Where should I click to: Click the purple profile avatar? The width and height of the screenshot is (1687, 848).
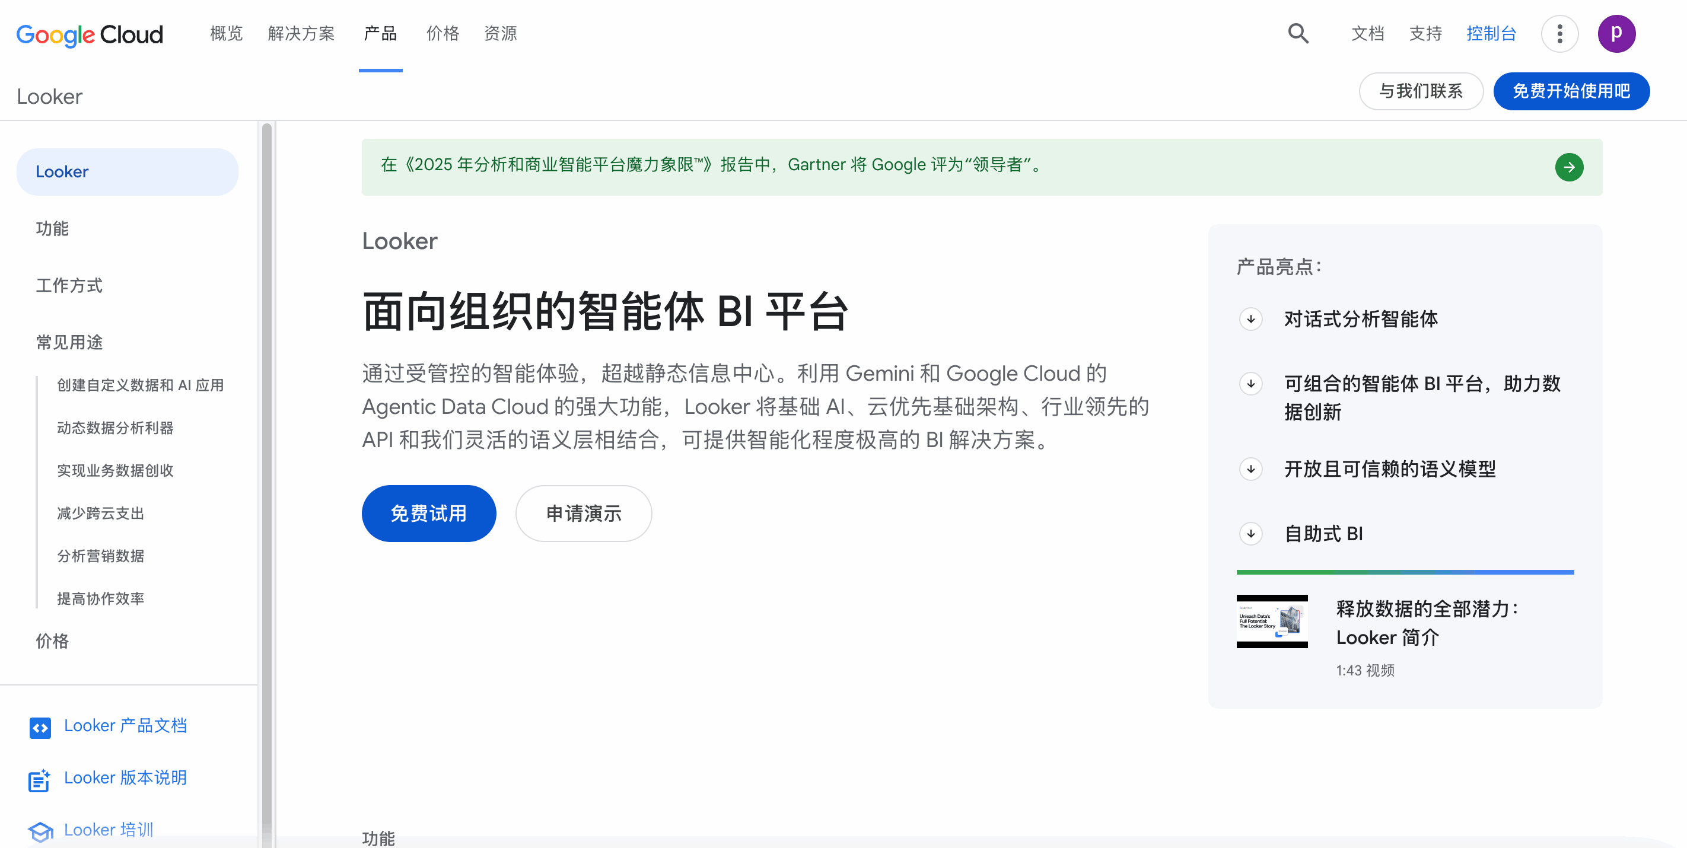tap(1616, 33)
